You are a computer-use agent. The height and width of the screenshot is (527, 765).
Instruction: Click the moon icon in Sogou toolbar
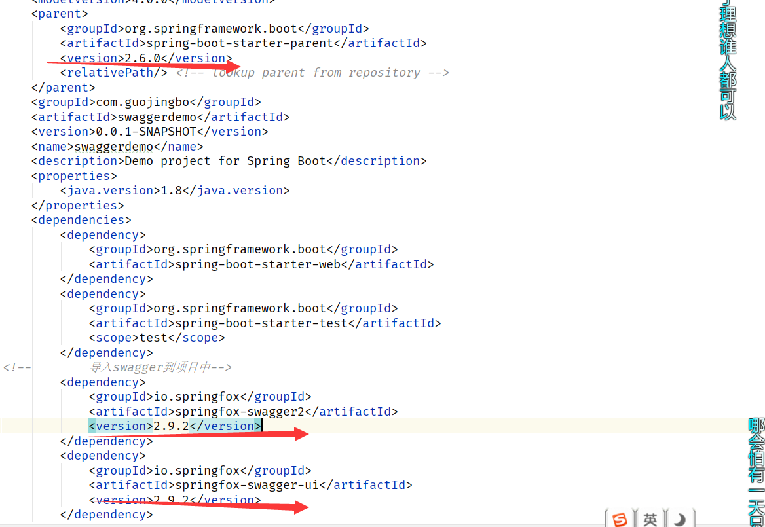(680, 520)
